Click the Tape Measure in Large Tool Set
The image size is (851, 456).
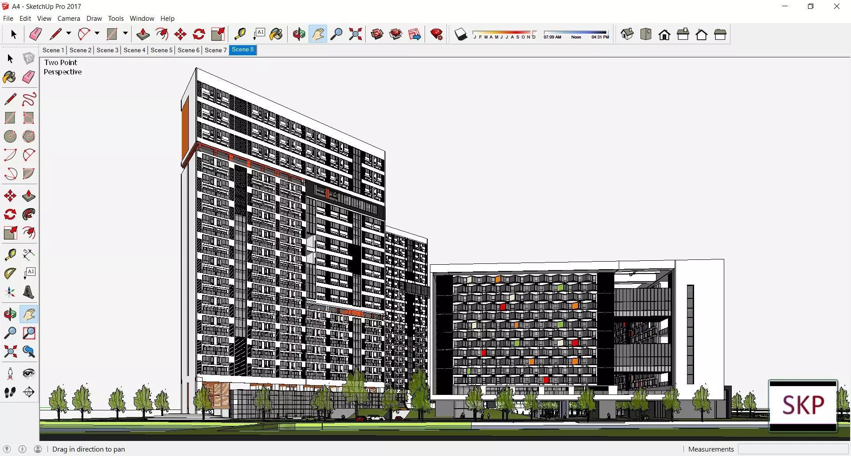coord(10,254)
